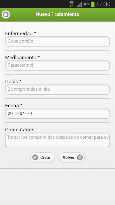Focus the Medicamento field showing Paracetamol
Image resolution: width=115 pixels, height=205 pixels.
click(x=57, y=65)
